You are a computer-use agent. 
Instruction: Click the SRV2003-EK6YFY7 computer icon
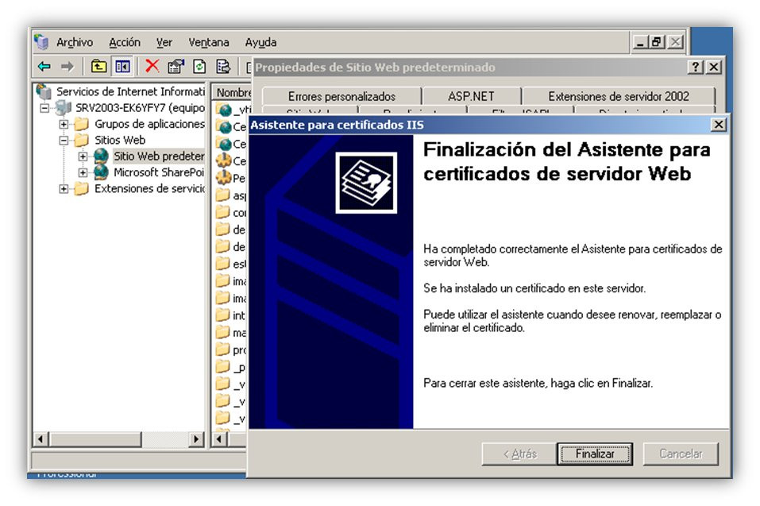point(64,107)
